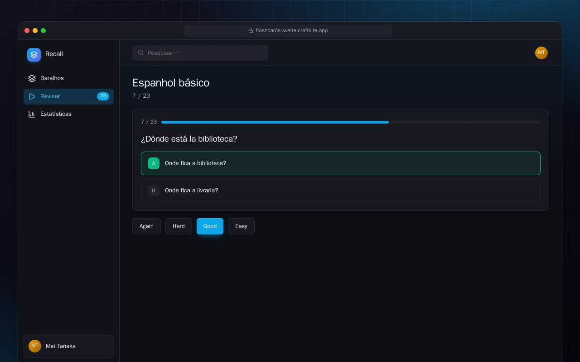Open the Baralhos section

tap(68, 78)
